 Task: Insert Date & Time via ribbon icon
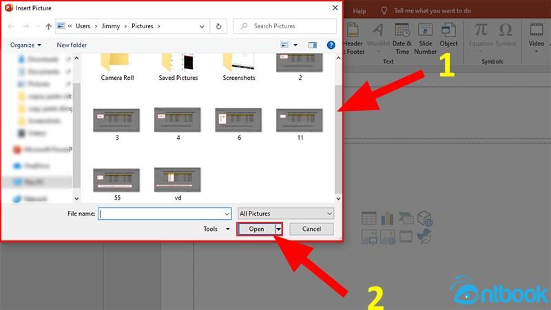[403, 39]
